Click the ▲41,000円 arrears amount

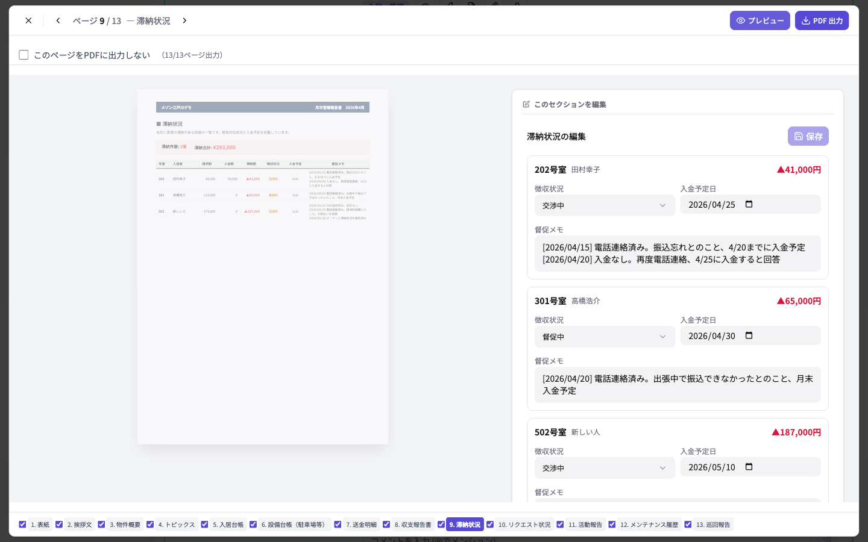[x=799, y=170]
